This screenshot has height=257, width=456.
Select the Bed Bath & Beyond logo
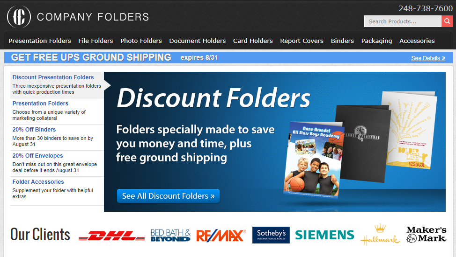(170, 235)
